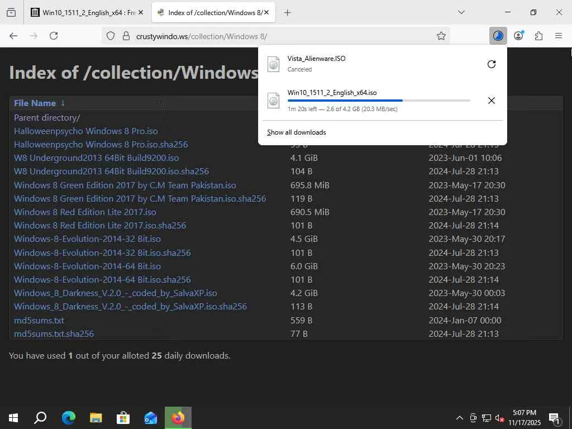Open taskbar Search magnifier
Viewport: 572px width, 429px height.
coord(40,418)
